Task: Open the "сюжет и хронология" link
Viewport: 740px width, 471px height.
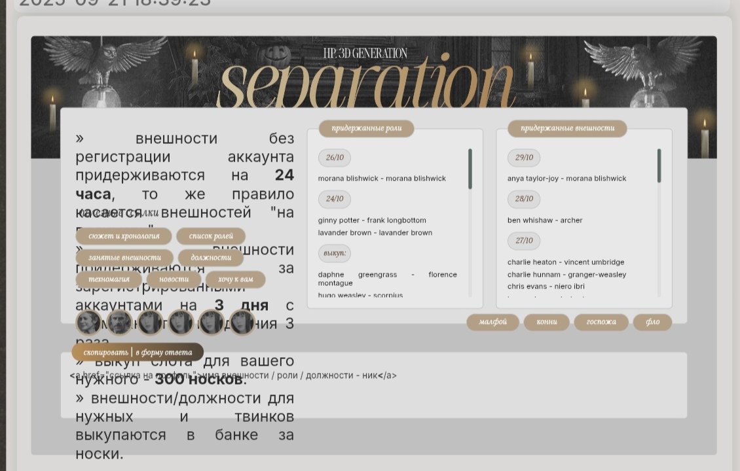Action: tap(124, 236)
